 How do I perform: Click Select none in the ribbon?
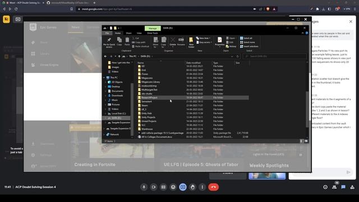pos(247,43)
